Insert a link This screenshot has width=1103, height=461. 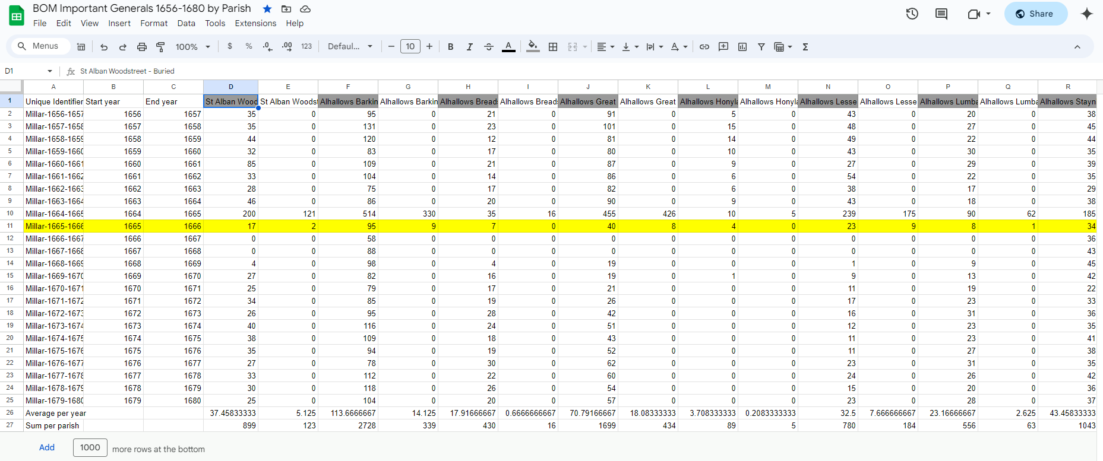click(x=704, y=47)
